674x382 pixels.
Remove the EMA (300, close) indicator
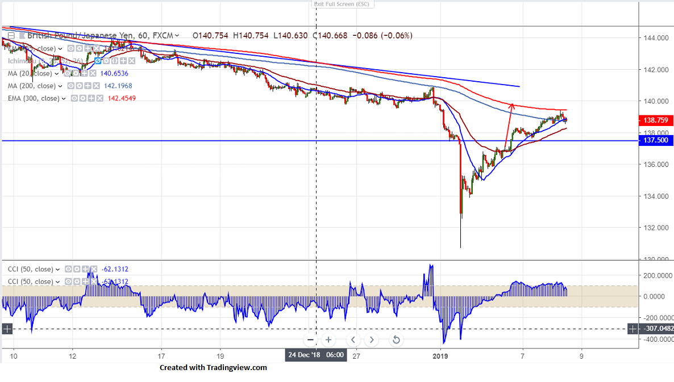(x=100, y=98)
